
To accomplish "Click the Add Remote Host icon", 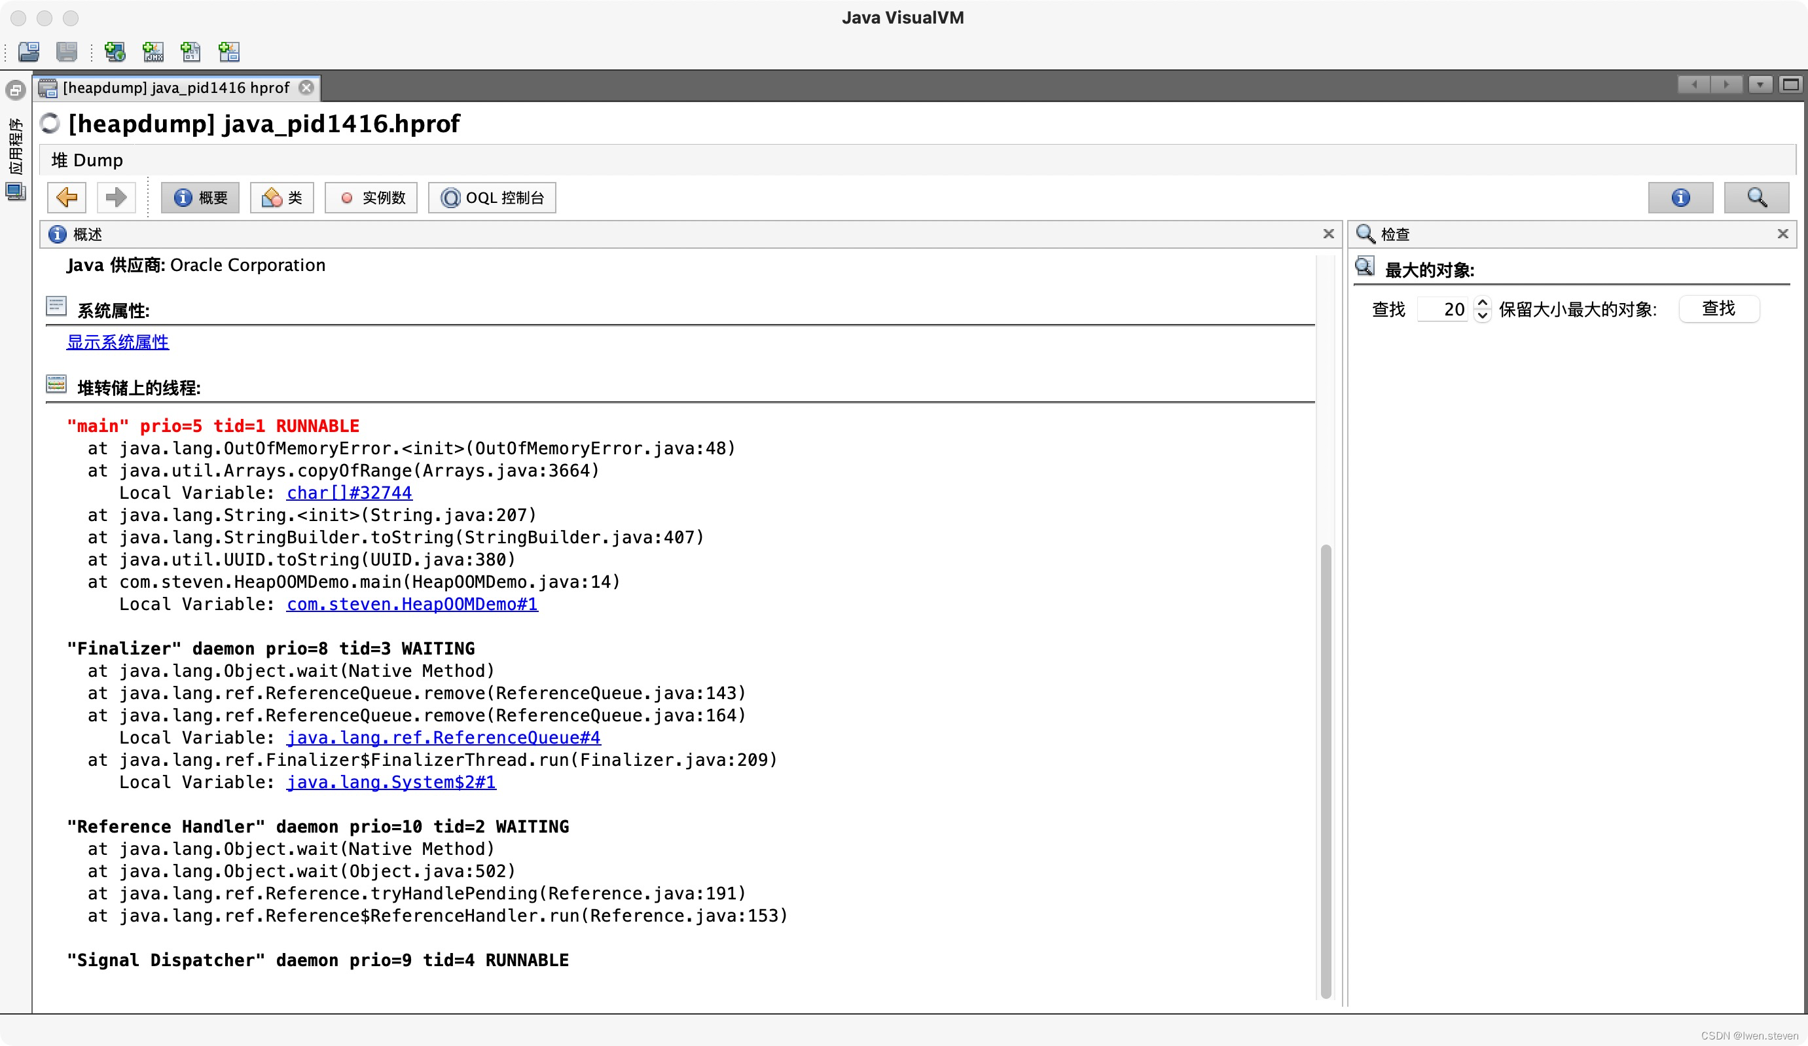I will click(x=115, y=52).
